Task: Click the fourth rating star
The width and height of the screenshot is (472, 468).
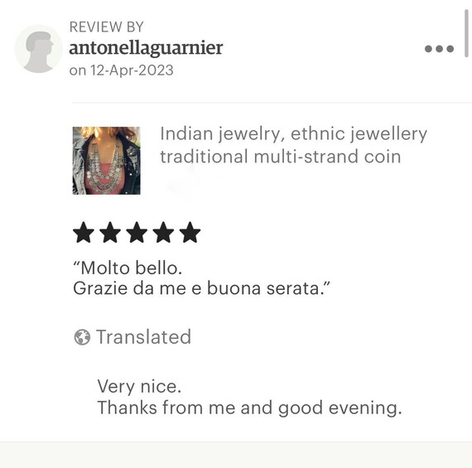Action: coord(163,233)
